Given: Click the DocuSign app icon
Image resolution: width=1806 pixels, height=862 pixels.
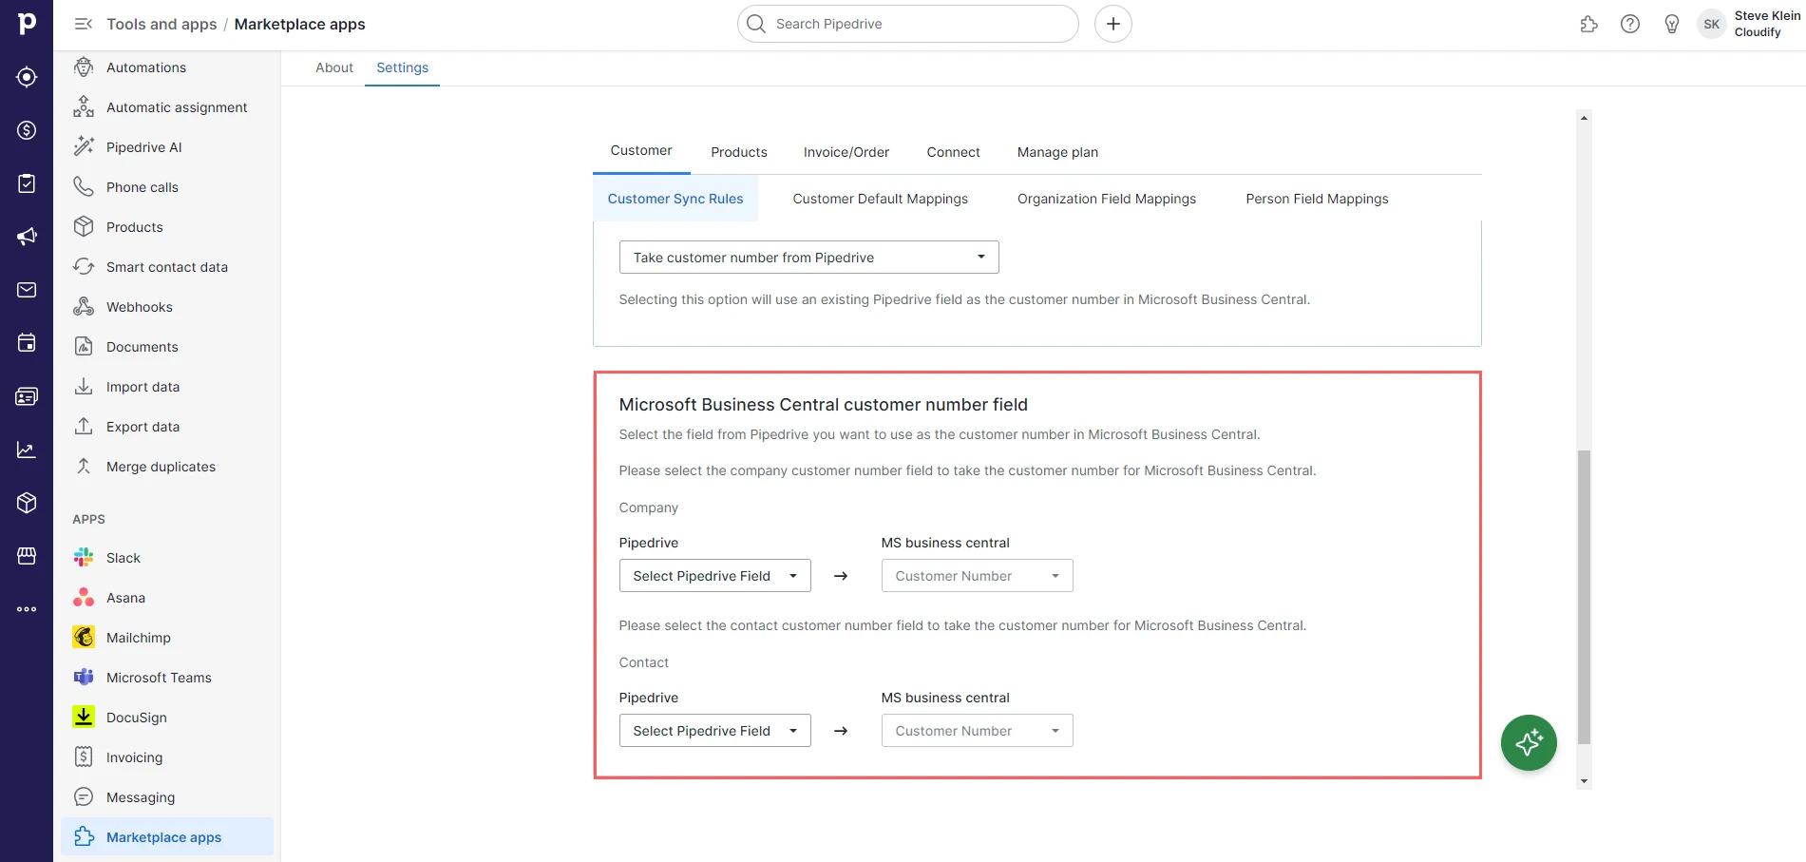Looking at the screenshot, I should coord(84,718).
